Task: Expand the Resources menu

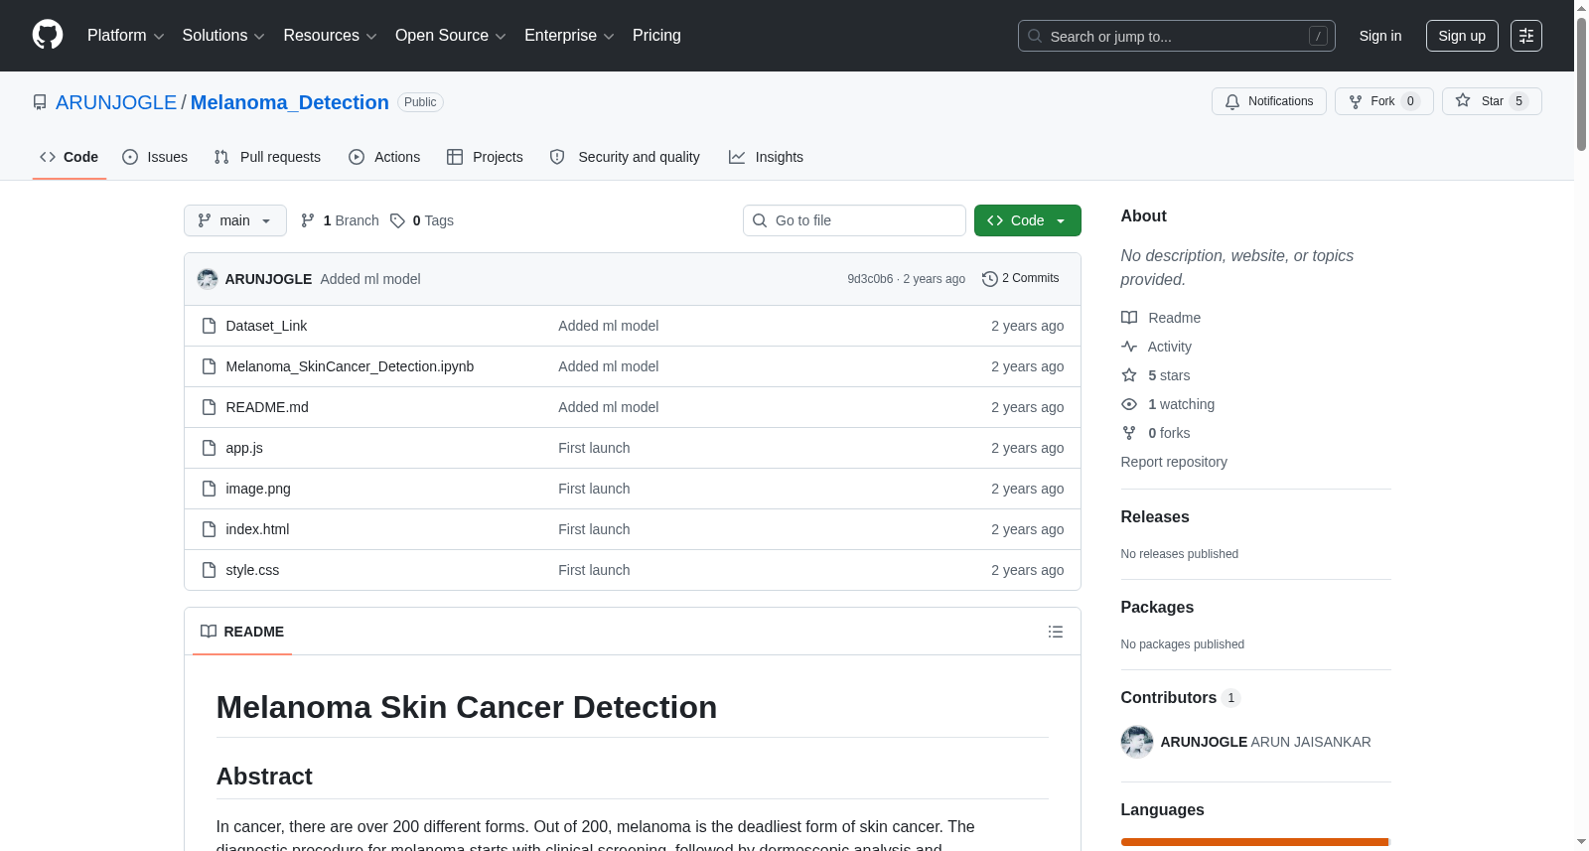Action: pyautogui.click(x=330, y=36)
